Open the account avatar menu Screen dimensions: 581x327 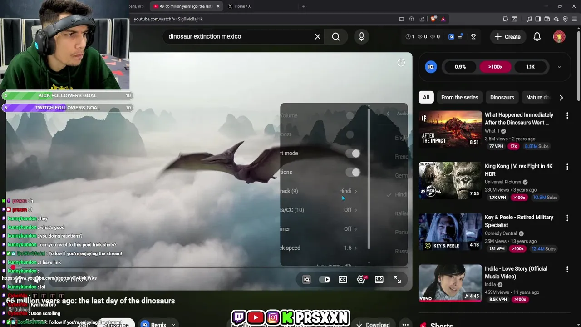559,37
